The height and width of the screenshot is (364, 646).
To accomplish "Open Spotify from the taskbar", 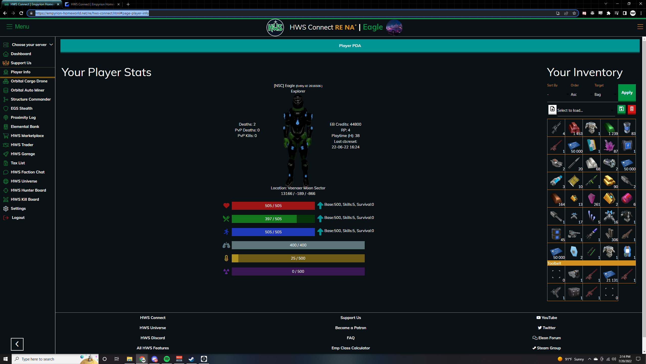I will coord(167,359).
